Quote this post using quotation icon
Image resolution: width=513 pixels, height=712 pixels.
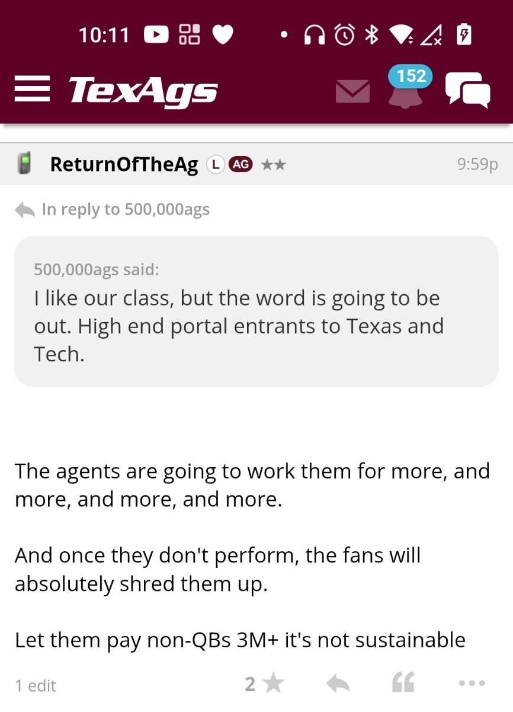click(x=403, y=684)
